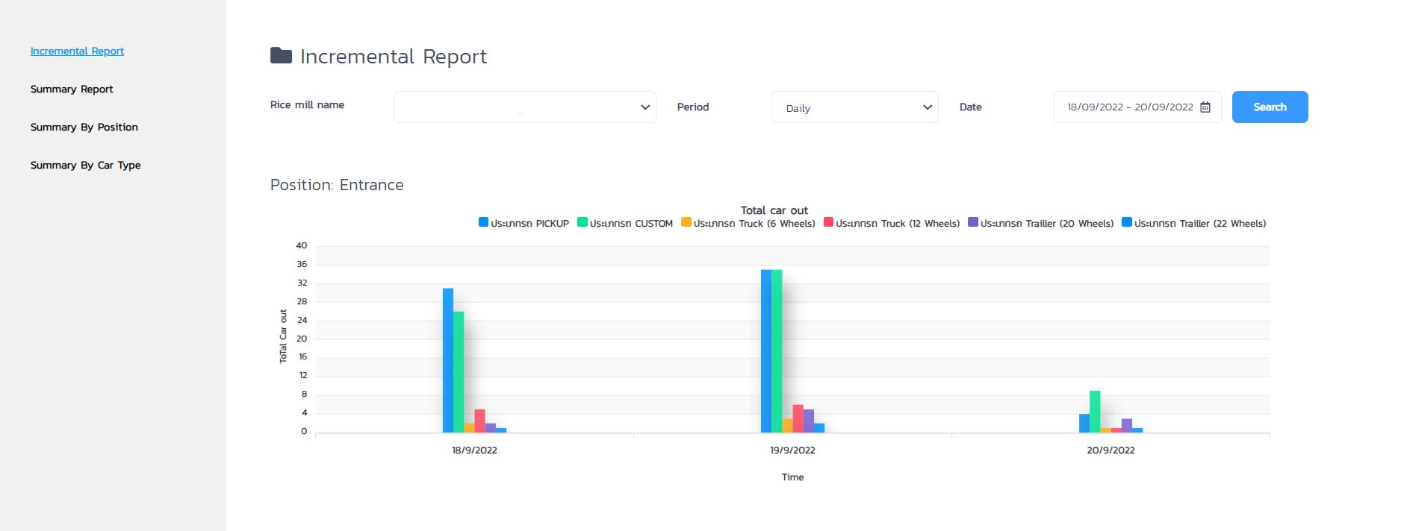Click the folder icon beside Incremental Report title
The image size is (1404, 531).
point(281,56)
